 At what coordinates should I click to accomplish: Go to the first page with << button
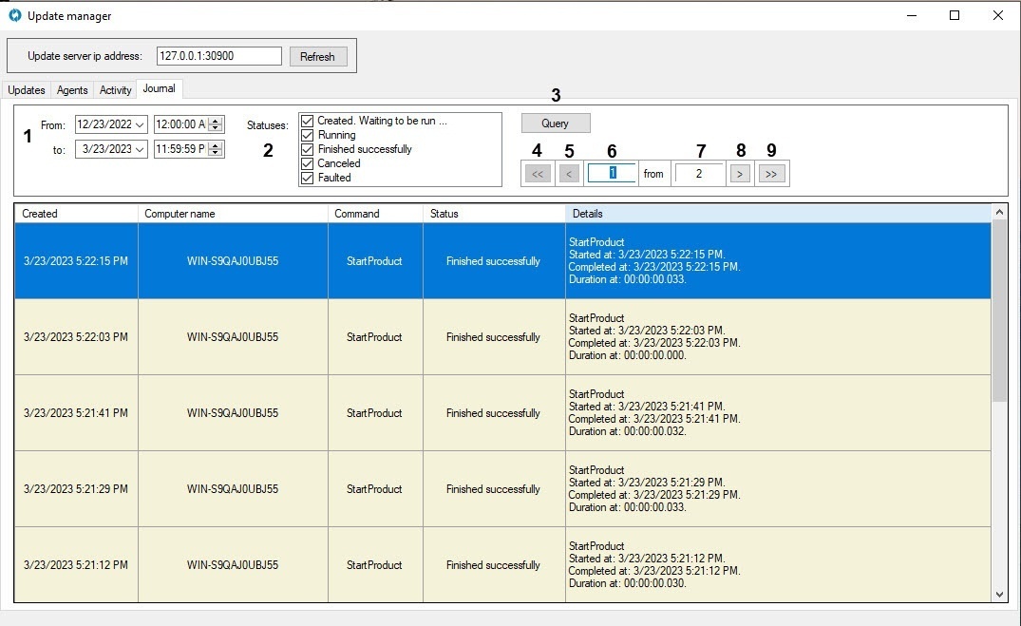pyautogui.click(x=538, y=174)
